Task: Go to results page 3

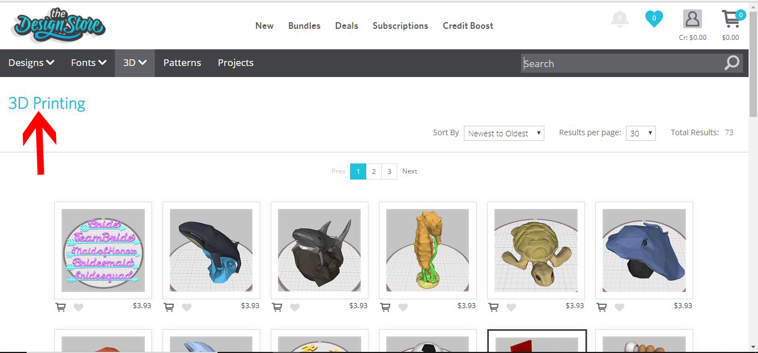Action: pyautogui.click(x=389, y=171)
